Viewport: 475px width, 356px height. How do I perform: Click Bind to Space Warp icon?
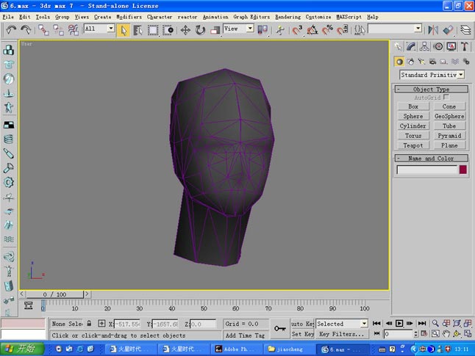click(x=73, y=30)
